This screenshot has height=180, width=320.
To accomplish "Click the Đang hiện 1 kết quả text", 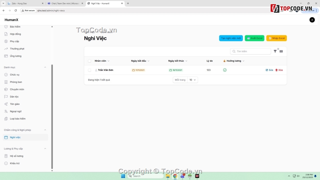I will pos(99,80).
